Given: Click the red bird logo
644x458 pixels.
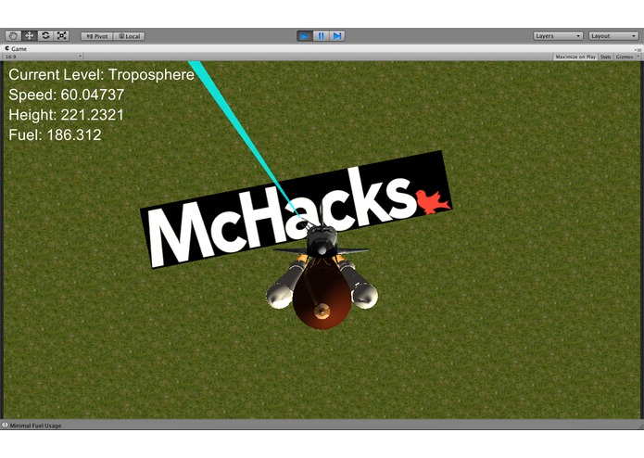Looking at the screenshot, I should [x=432, y=201].
